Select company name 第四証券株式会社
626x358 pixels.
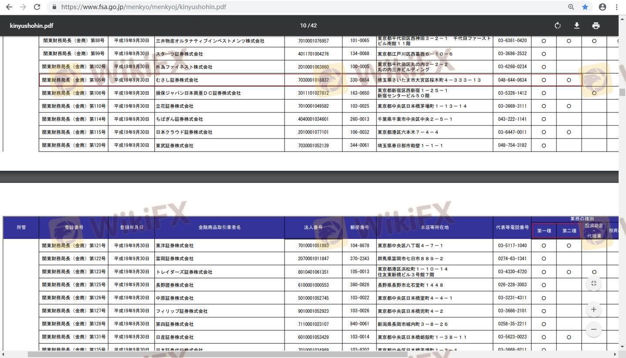(x=174, y=324)
